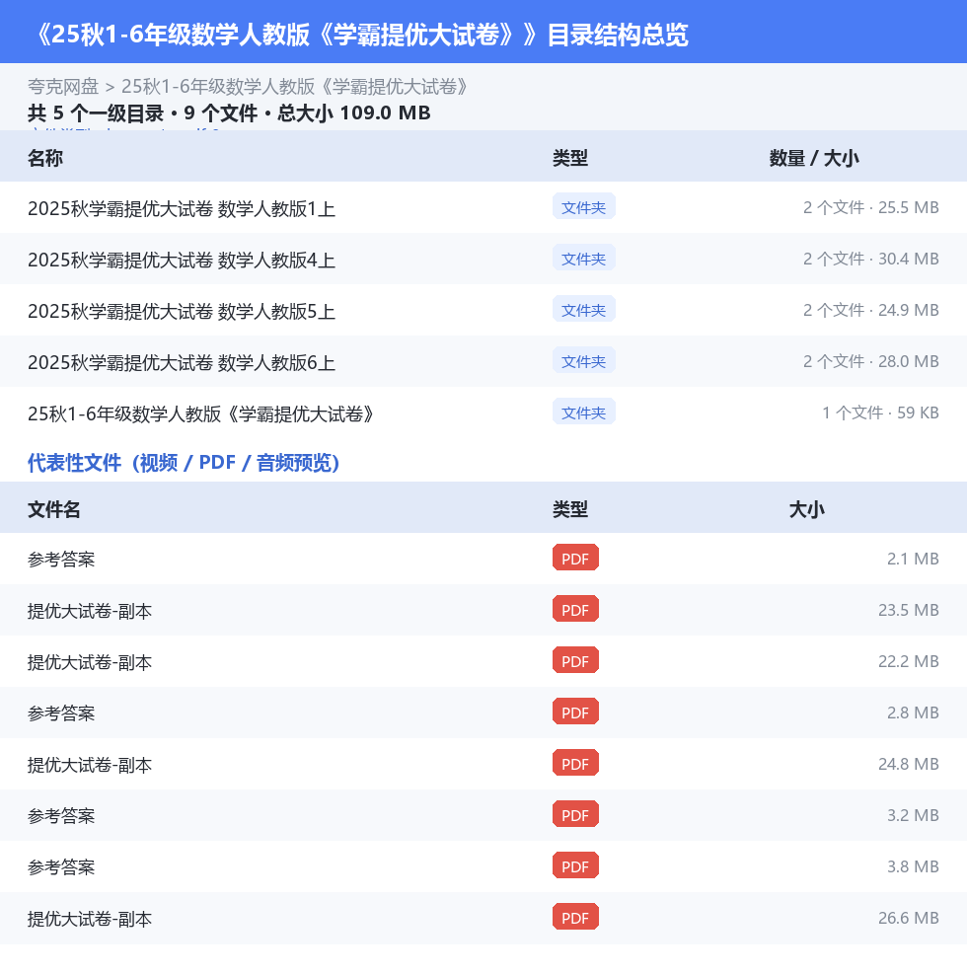The height and width of the screenshot is (975, 967).
Task: Select text 1 个文件 · 59 KB
Action: pos(880,412)
